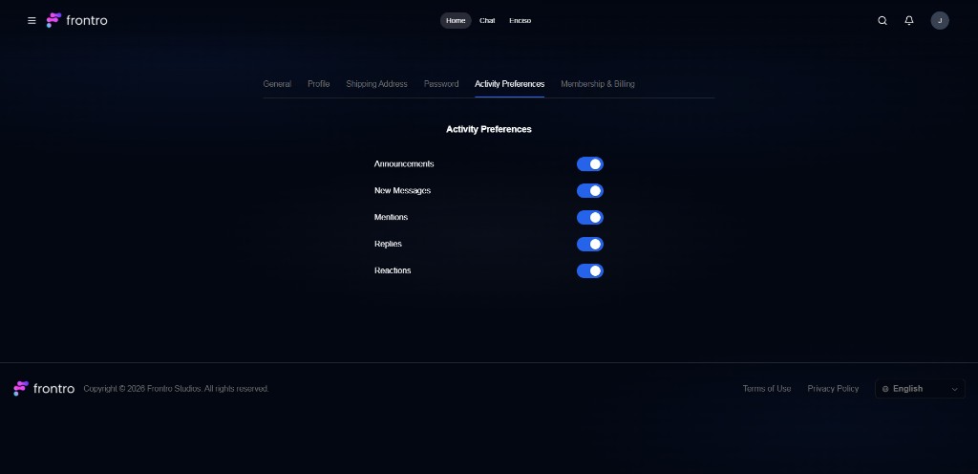Open the Privacy Policy link

point(833,389)
